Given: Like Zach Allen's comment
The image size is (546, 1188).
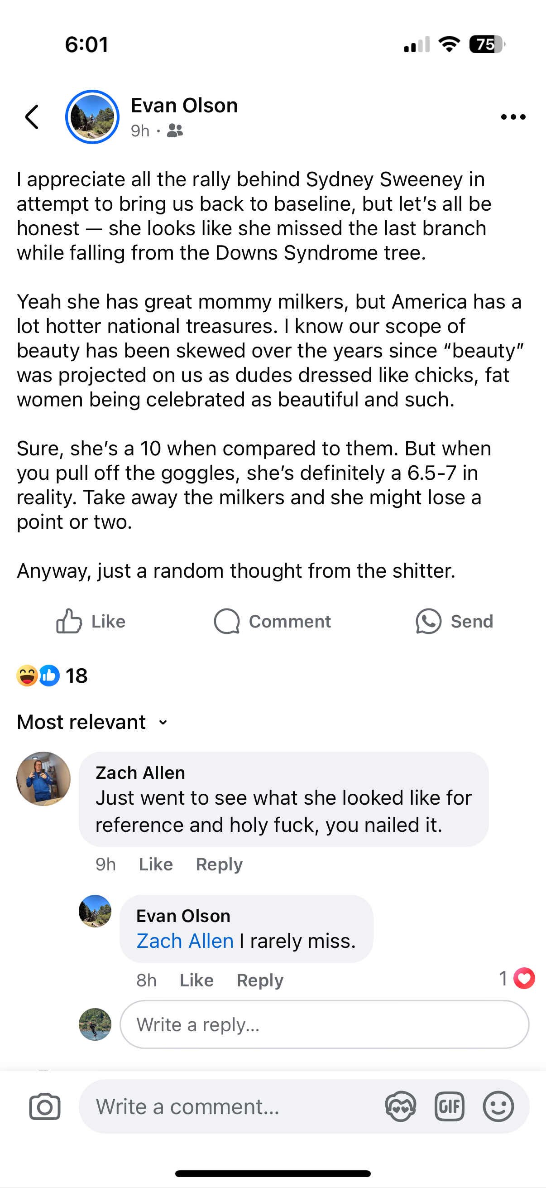Looking at the screenshot, I should 156,864.
